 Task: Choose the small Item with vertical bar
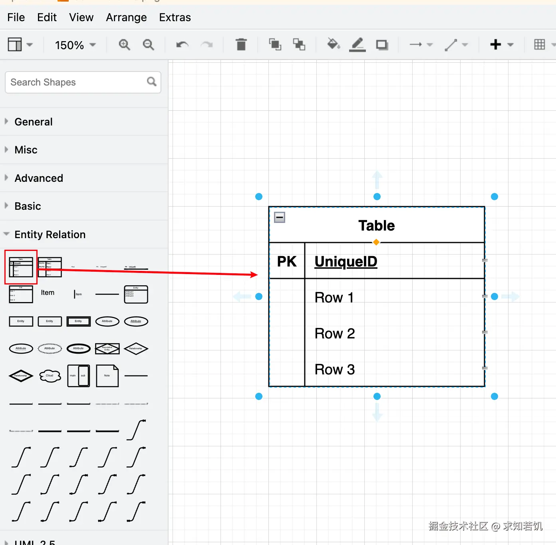78,294
